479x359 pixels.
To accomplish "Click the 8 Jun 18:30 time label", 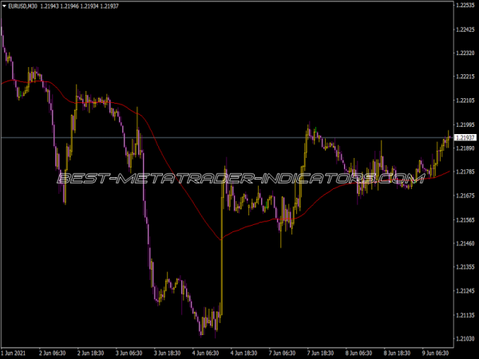I will pos(396,353).
